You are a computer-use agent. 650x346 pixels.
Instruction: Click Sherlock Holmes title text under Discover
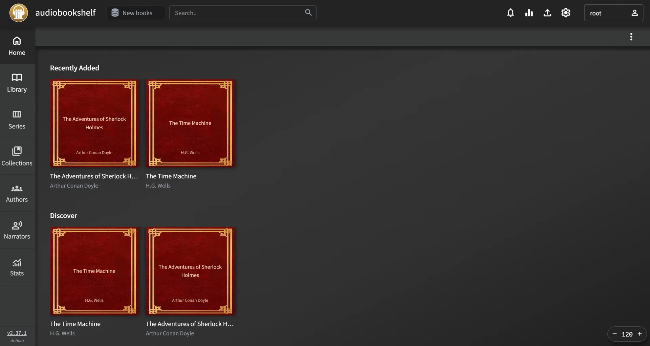[x=190, y=324]
